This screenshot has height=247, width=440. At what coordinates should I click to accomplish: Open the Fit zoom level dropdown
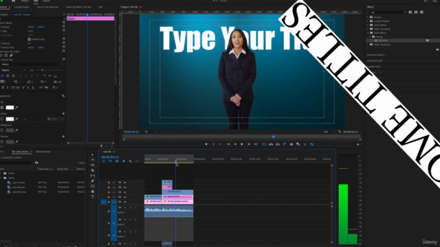click(150, 132)
